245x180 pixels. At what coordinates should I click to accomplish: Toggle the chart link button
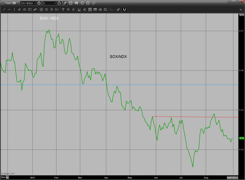pyautogui.click(x=94, y=3)
